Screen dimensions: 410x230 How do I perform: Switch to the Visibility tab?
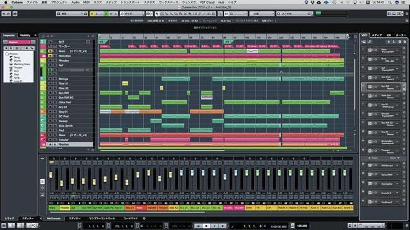25,35
